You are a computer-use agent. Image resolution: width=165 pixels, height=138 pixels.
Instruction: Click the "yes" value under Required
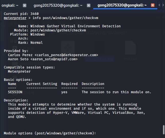coord(64,92)
